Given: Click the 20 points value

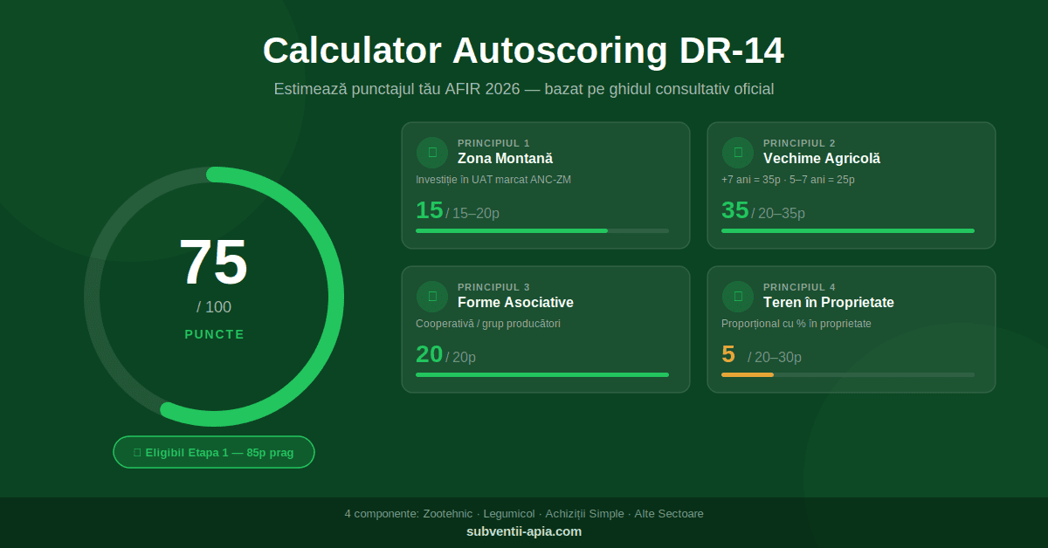Looking at the screenshot, I should 430,354.
